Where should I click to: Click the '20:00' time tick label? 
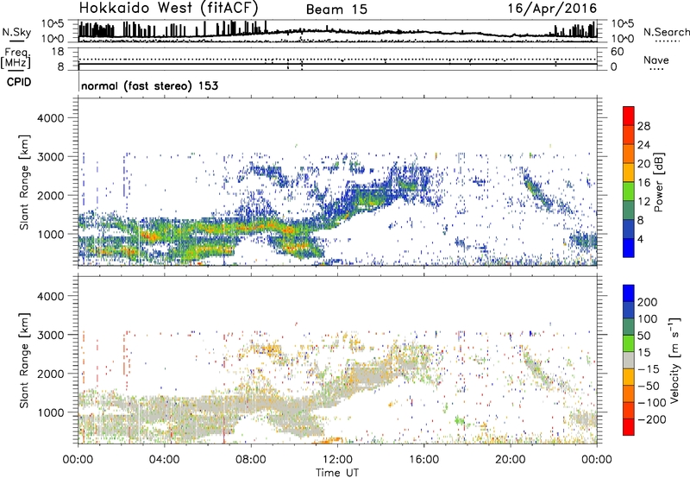coord(510,460)
